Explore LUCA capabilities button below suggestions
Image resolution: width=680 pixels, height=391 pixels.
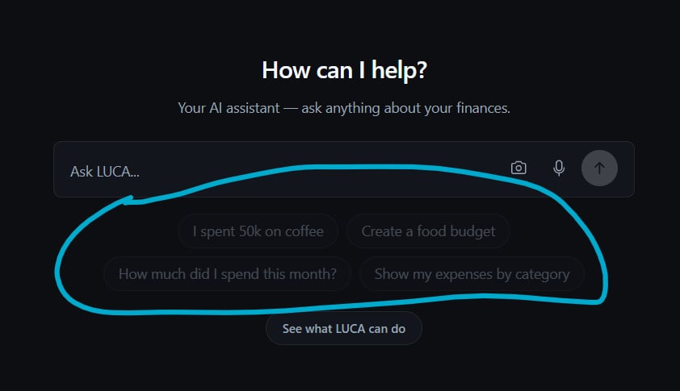(344, 329)
